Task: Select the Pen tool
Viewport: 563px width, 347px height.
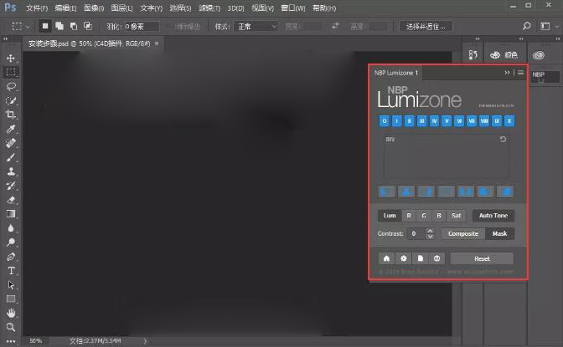Action: click(11, 257)
